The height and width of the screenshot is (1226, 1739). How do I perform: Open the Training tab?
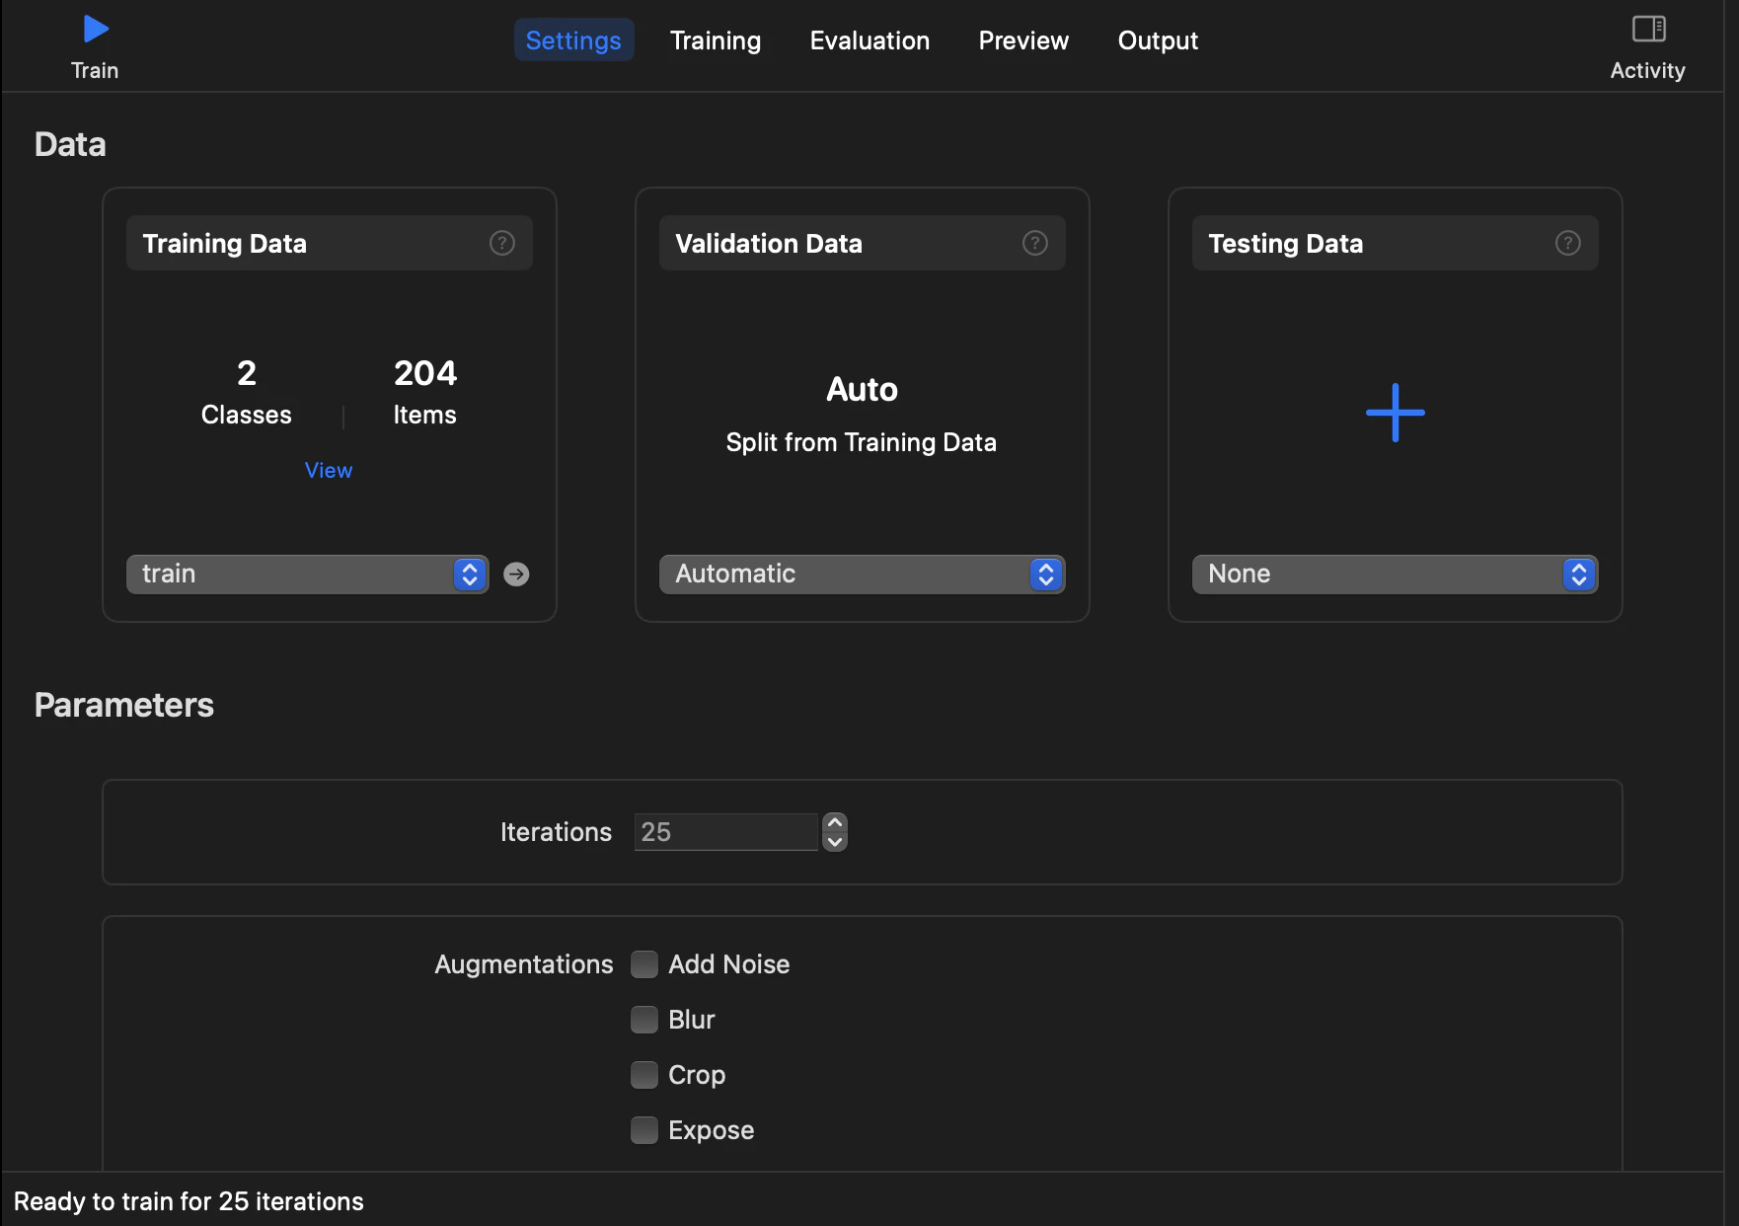pyautogui.click(x=716, y=40)
